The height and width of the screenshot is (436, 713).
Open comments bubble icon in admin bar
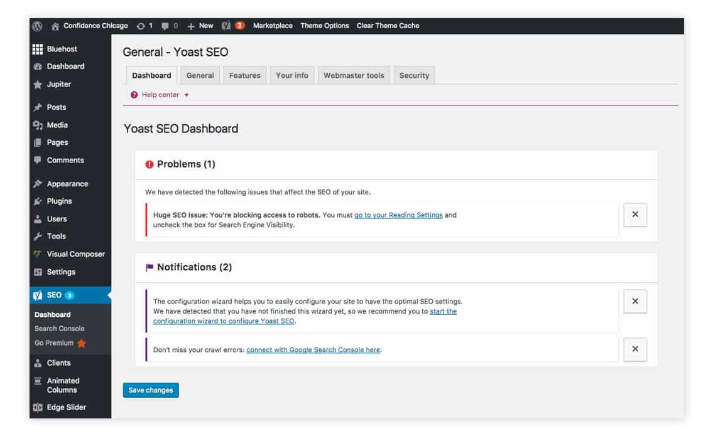point(165,26)
